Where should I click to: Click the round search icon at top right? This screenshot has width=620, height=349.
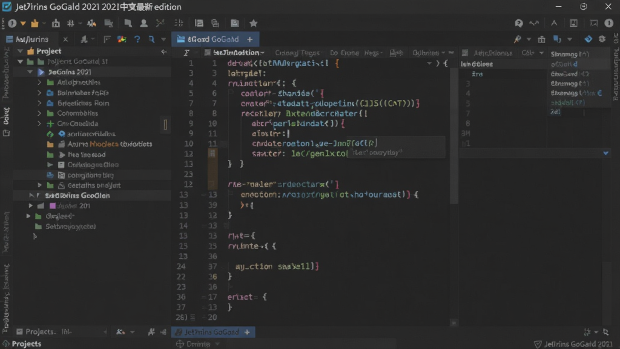tap(519, 24)
